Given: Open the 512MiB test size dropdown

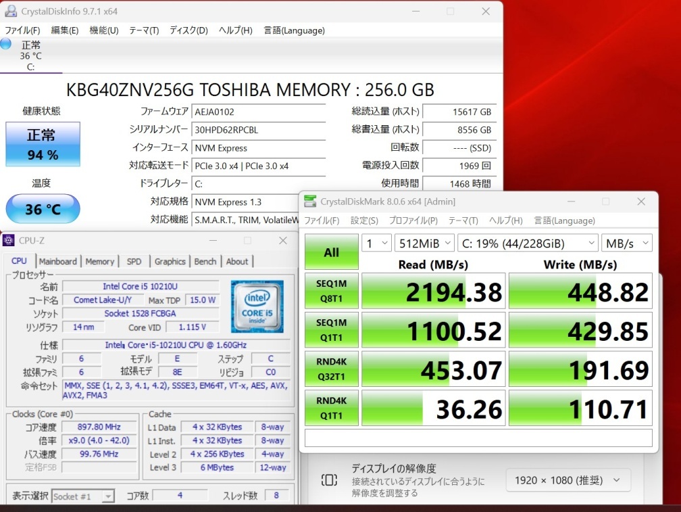Looking at the screenshot, I should 424,242.
